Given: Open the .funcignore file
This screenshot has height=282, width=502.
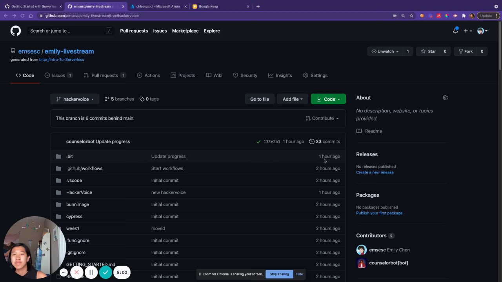Looking at the screenshot, I should coord(78,240).
